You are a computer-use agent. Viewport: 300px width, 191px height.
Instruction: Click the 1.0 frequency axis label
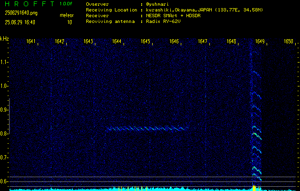pos(3,86)
